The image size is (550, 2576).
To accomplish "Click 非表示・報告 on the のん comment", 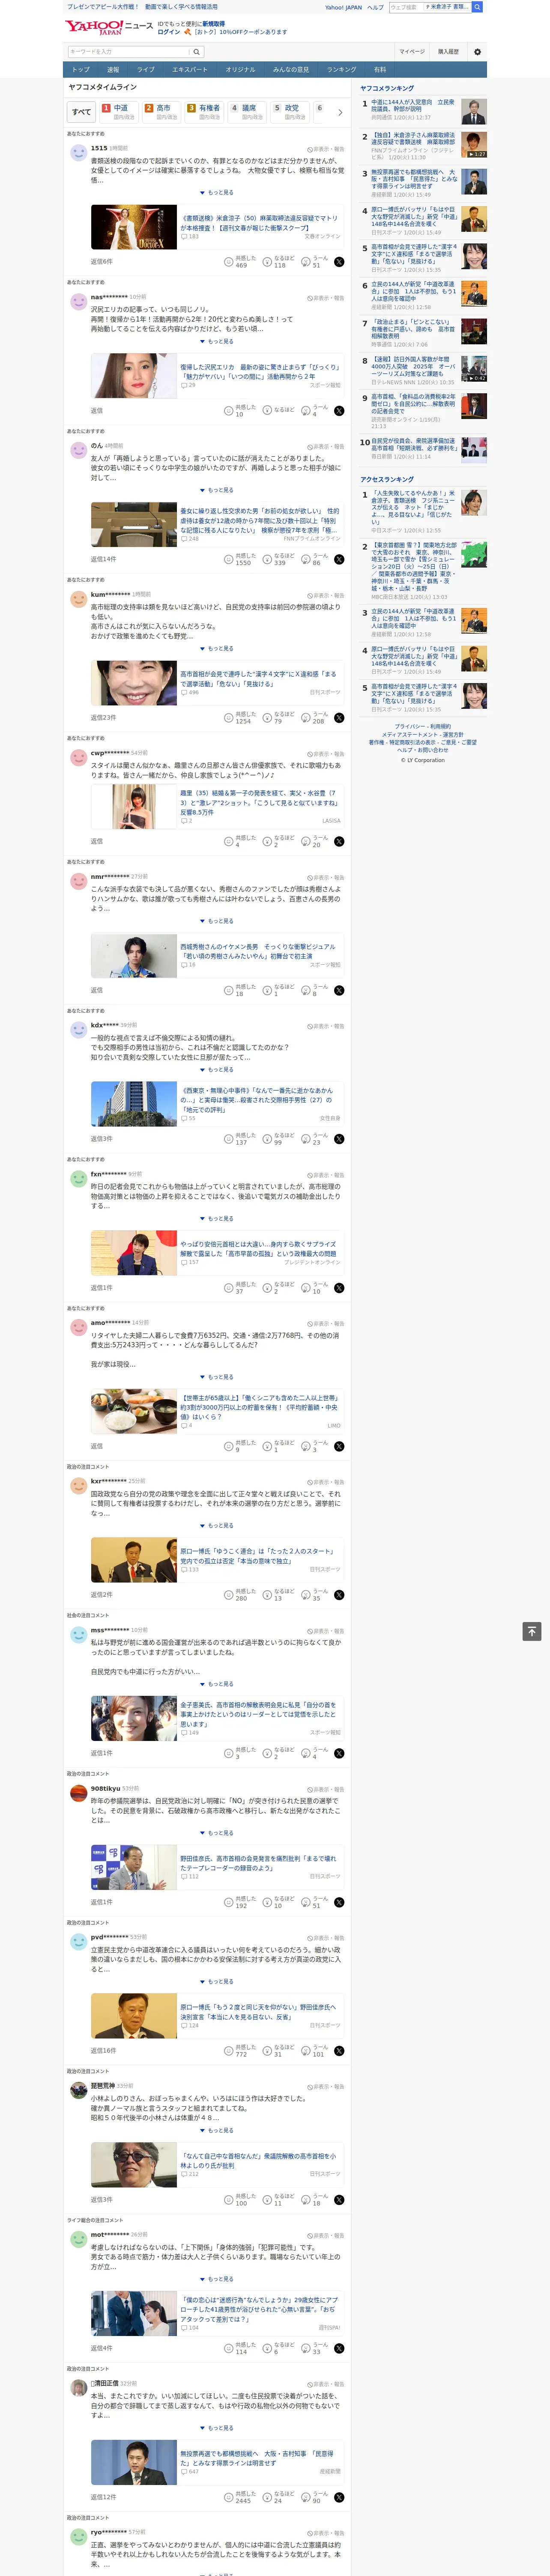I will coord(326,446).
